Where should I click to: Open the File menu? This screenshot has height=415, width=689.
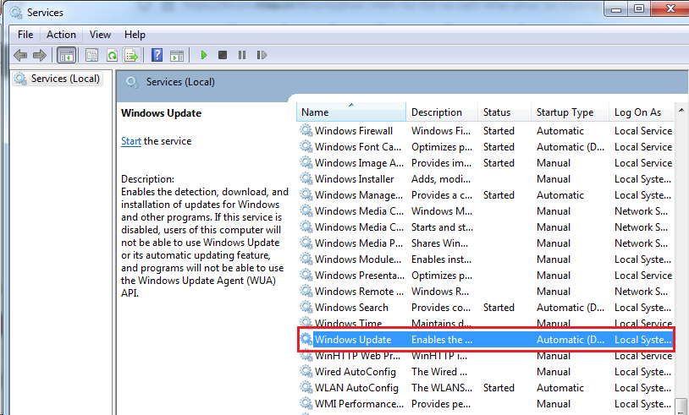point(25,35)
